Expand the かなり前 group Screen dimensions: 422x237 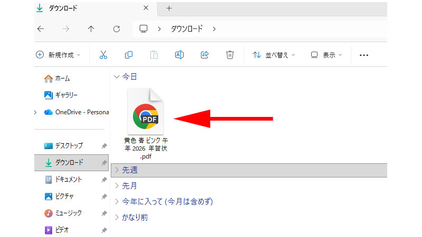pyautogui.click(x=117, y=218)
